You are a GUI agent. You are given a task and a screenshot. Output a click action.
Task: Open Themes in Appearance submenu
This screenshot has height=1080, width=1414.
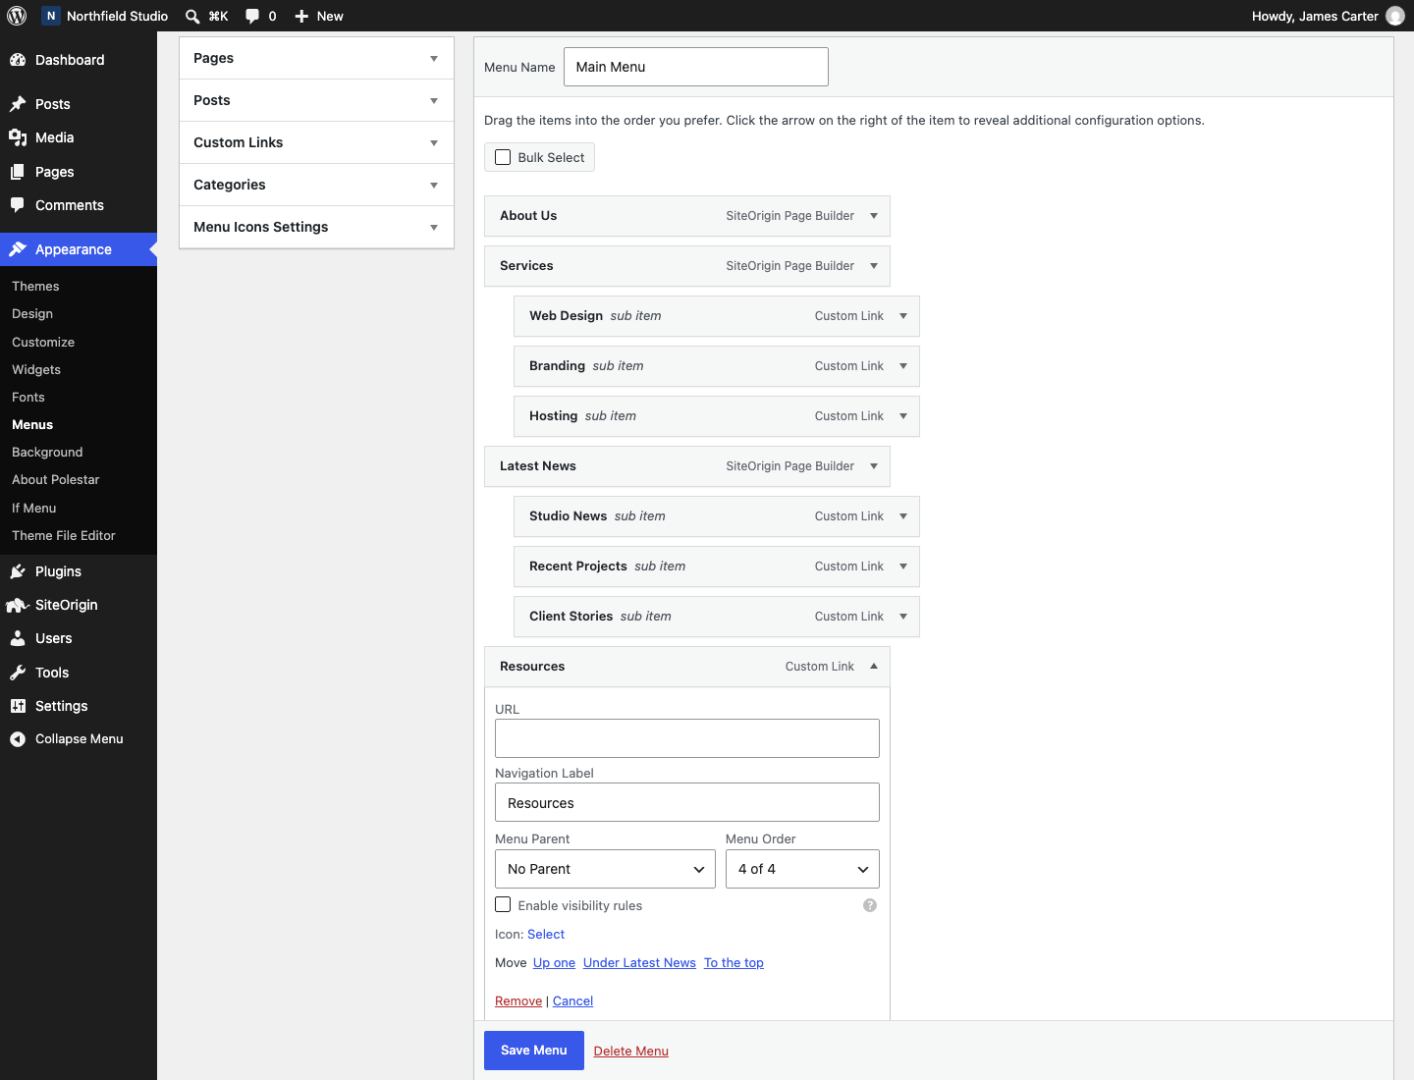point(35,286)
